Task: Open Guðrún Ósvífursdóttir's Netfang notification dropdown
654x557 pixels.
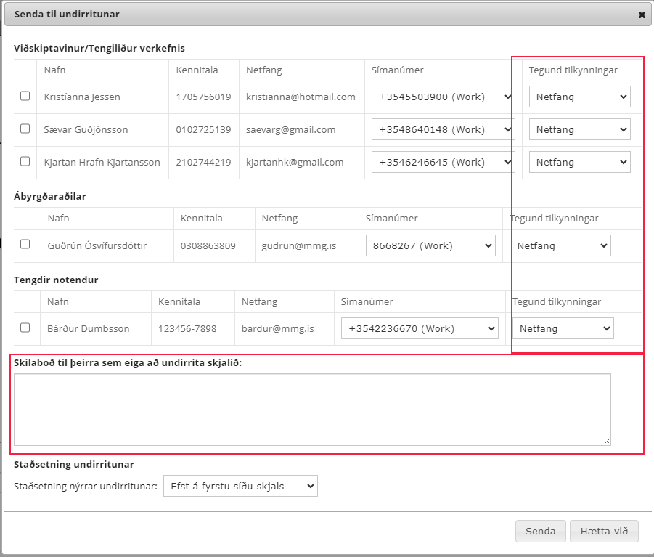Action: pyautogui.click(x=560, y=245)
